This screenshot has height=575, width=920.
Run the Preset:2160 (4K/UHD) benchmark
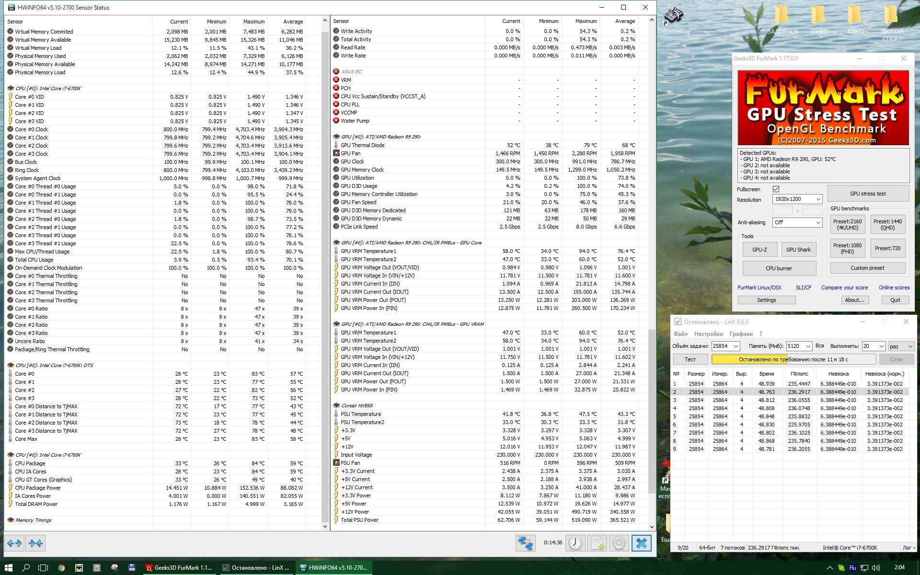(x=847, y=224)
